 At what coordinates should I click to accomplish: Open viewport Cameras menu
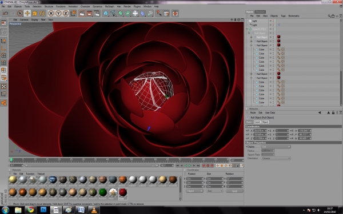(x=24, y=19)
